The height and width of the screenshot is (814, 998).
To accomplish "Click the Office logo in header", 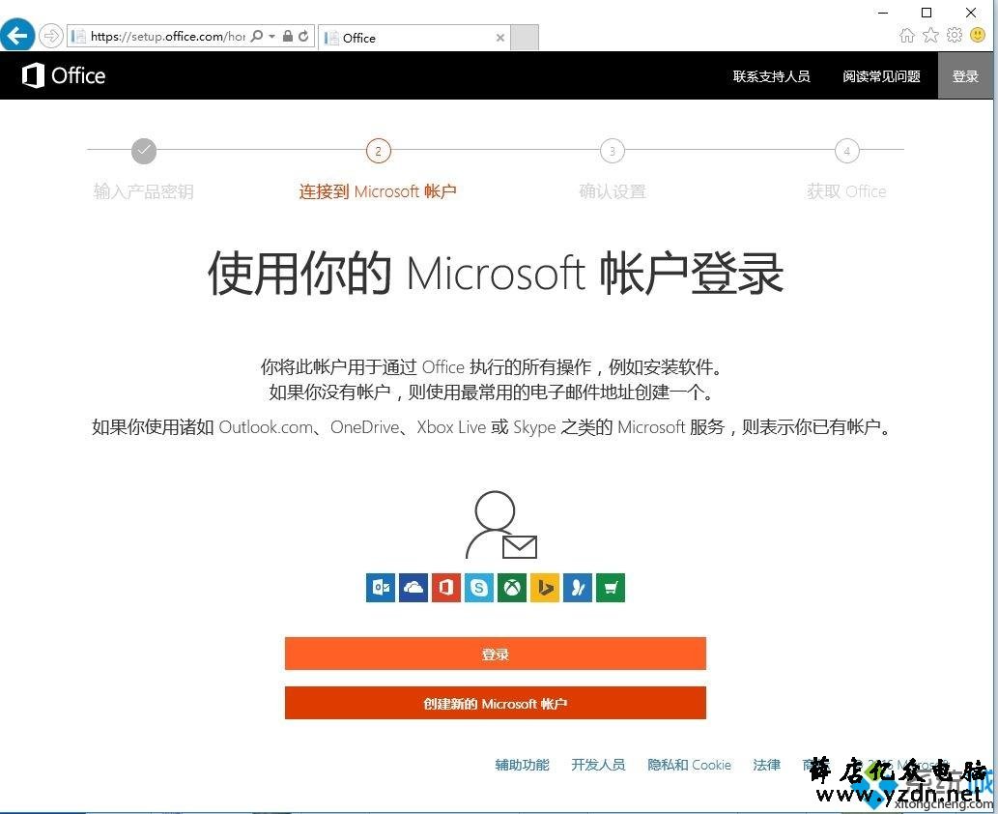I will point(64,75).
